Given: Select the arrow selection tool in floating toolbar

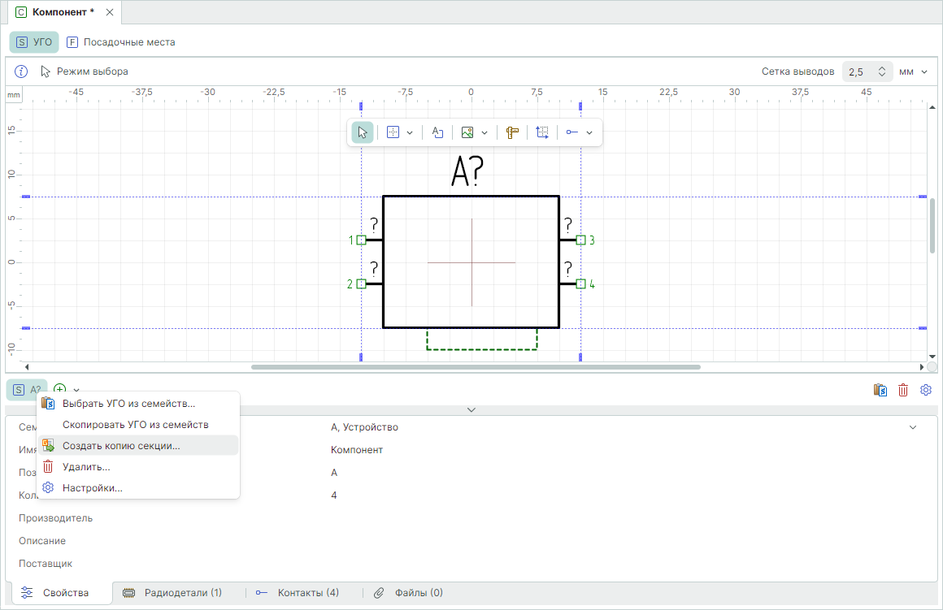Looking at the screenshot, I should pyautogui.click(x=363, y=132).
